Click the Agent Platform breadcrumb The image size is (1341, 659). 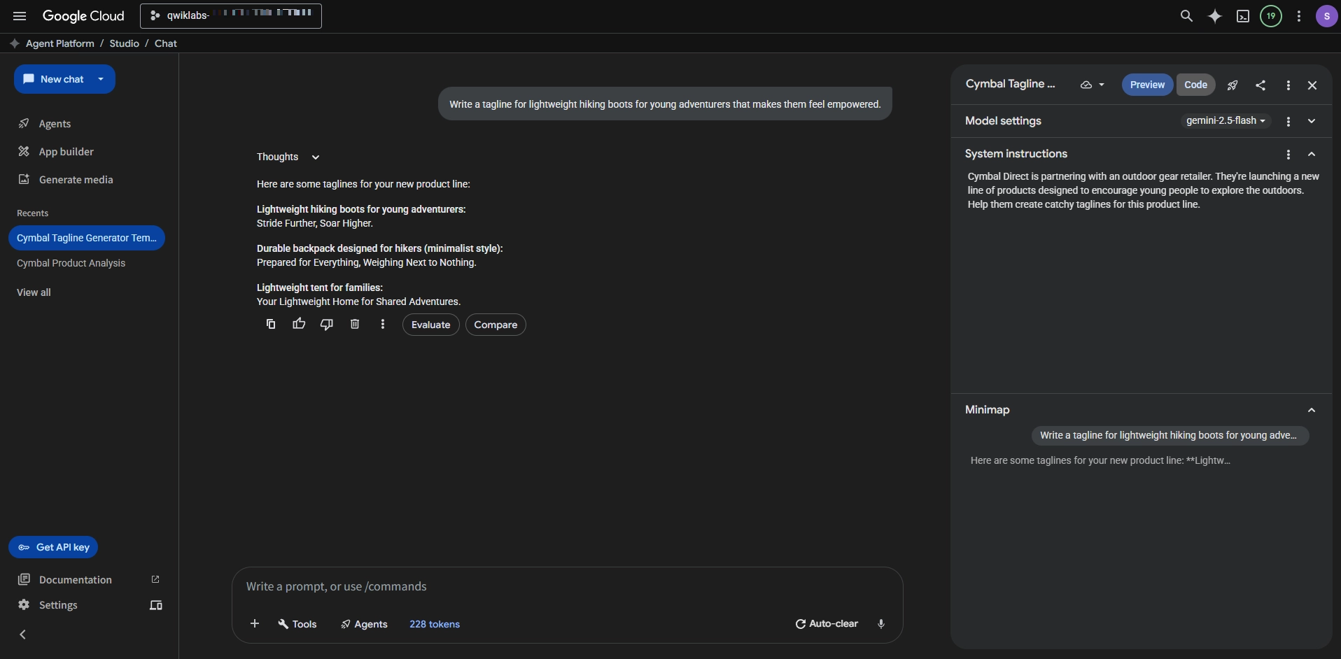[59, 43]
